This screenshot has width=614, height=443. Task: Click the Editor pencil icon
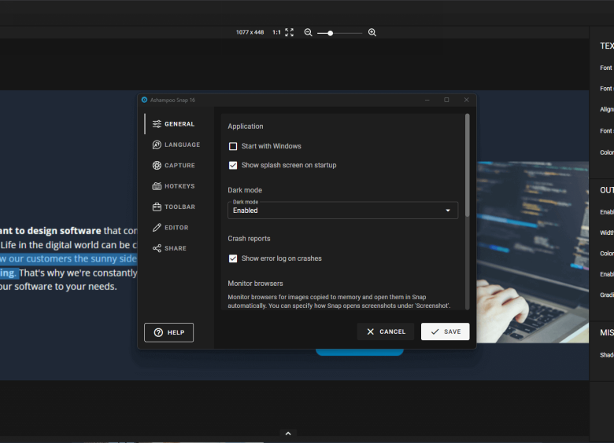[157, 228]
